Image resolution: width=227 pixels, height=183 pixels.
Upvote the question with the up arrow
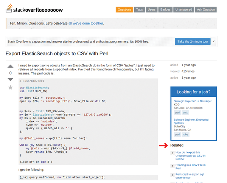[x=11, y=66]
